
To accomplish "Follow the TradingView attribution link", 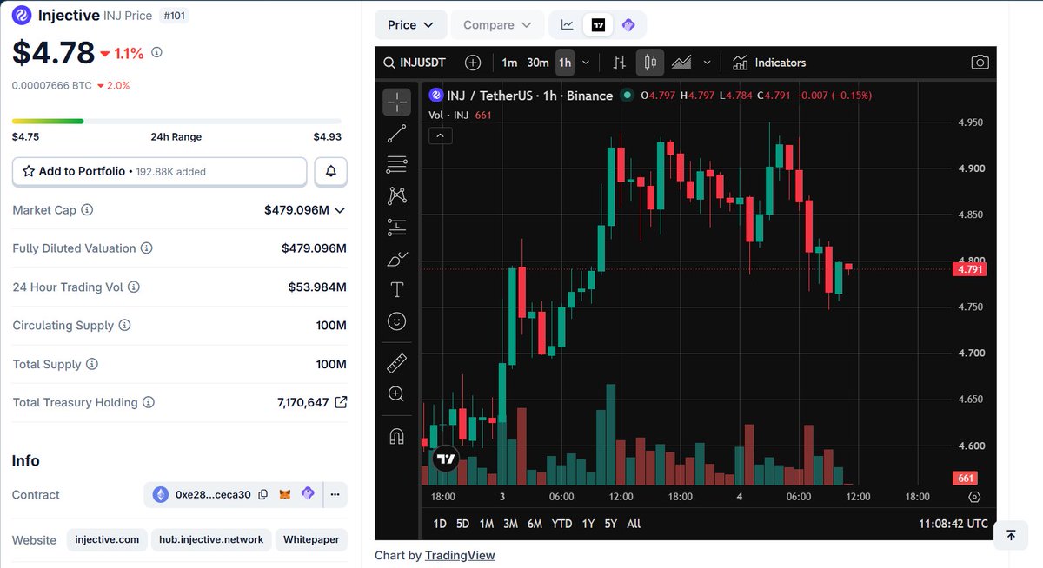I will pos(460,555).
